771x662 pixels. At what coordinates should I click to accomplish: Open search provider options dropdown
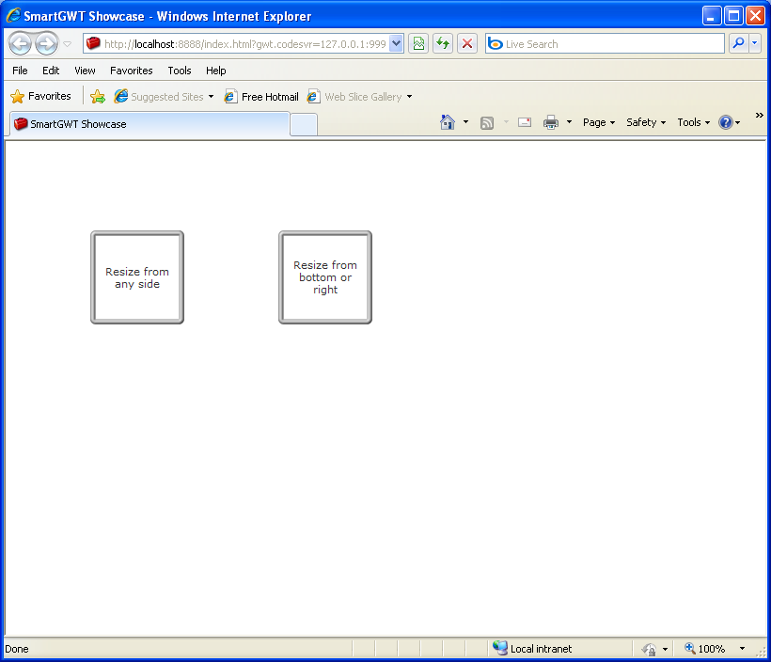(x=755, y=44)
